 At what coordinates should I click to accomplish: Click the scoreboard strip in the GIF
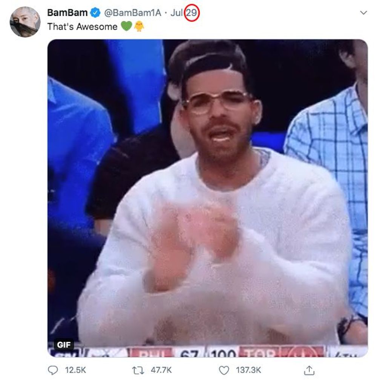(x=207, y=351)
